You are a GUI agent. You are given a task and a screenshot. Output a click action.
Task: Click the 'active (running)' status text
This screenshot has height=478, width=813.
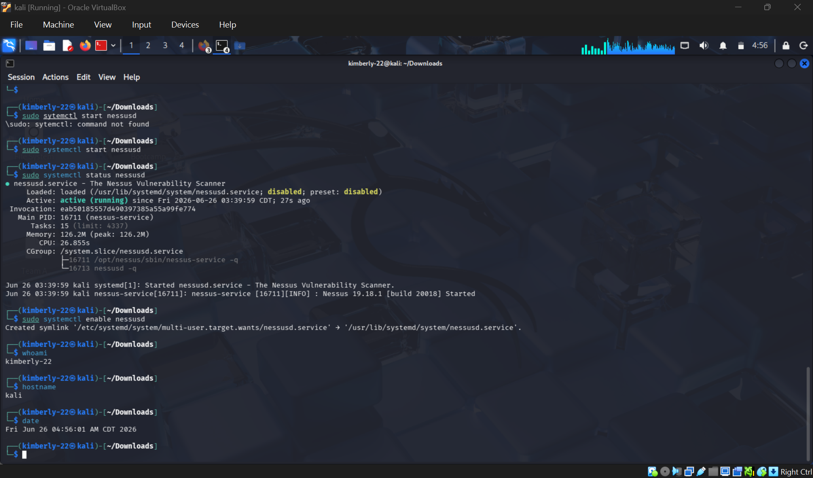point(94,200)
